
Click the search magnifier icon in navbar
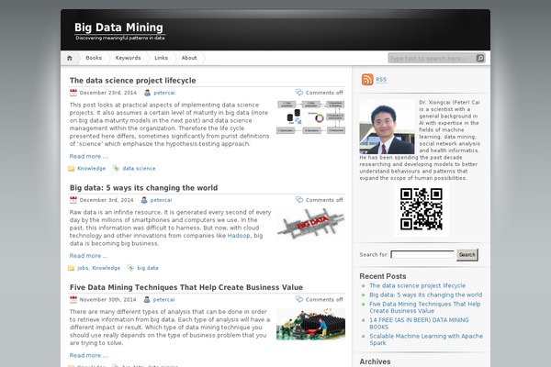480,59
